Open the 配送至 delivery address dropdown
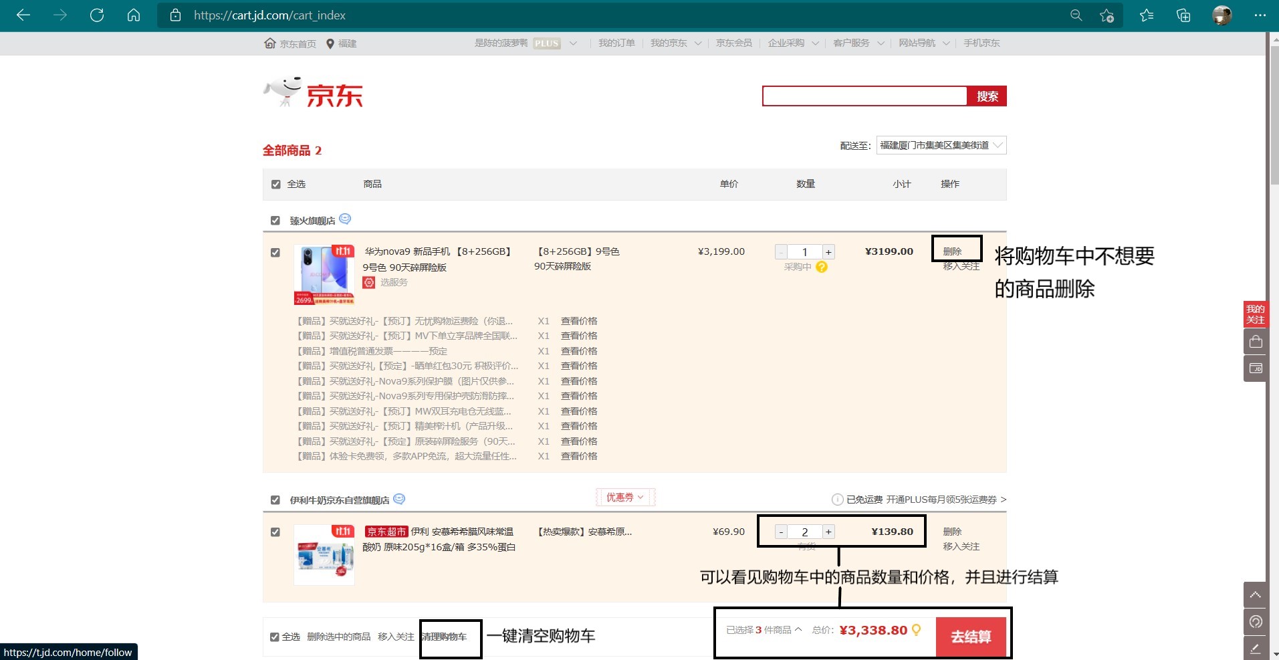Viewport: 1279px width, 660px height. (x=941, y=145)
